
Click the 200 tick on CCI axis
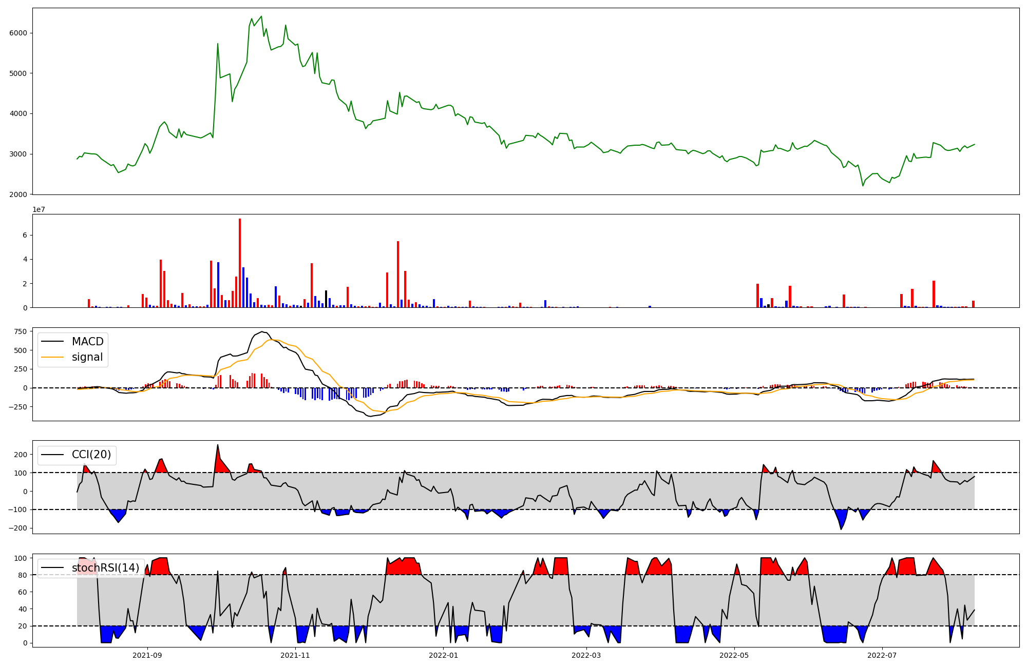click(x=21, y=455)
